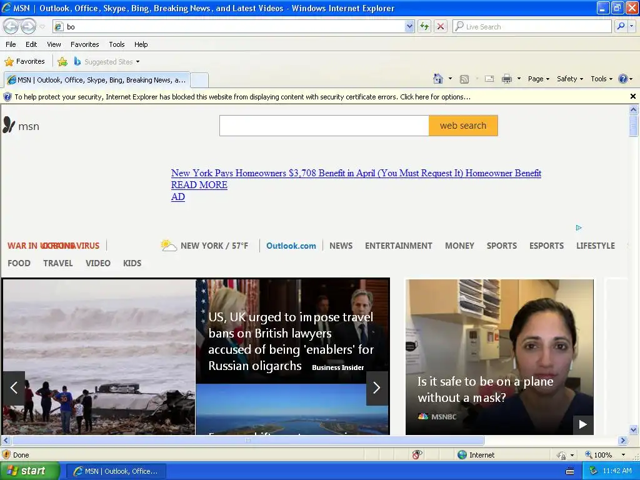Go to the MONEY section
Viewport: 640px width, 480px height.
[459, 246]
